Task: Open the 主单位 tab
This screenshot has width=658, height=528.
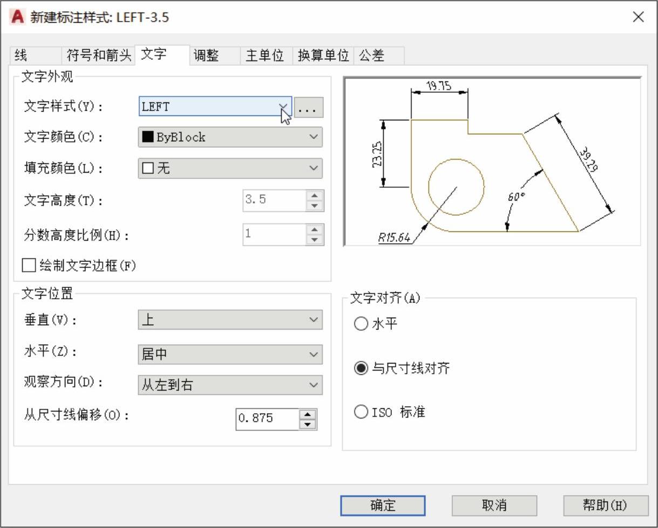Action: pyautogui.click(x=264, y=55)
